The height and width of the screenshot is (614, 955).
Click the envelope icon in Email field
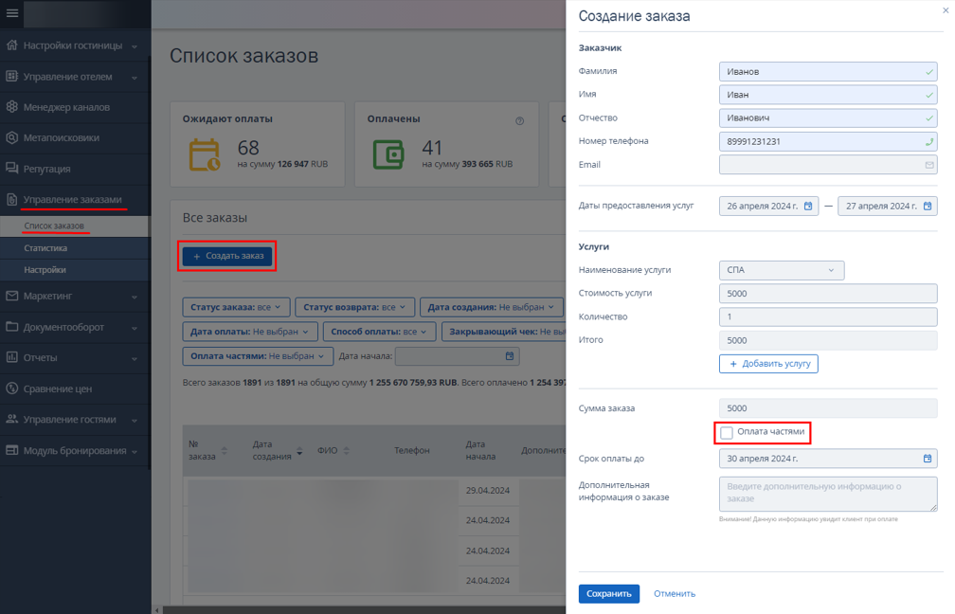click(929, 165)
